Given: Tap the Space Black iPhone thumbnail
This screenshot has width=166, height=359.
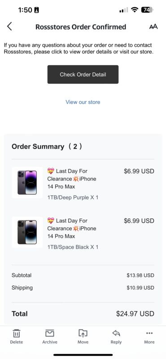Looking at the screenshot, I should click(27, 232).
